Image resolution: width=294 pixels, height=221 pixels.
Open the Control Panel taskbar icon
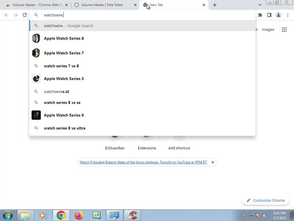click(x=115, y=215)
